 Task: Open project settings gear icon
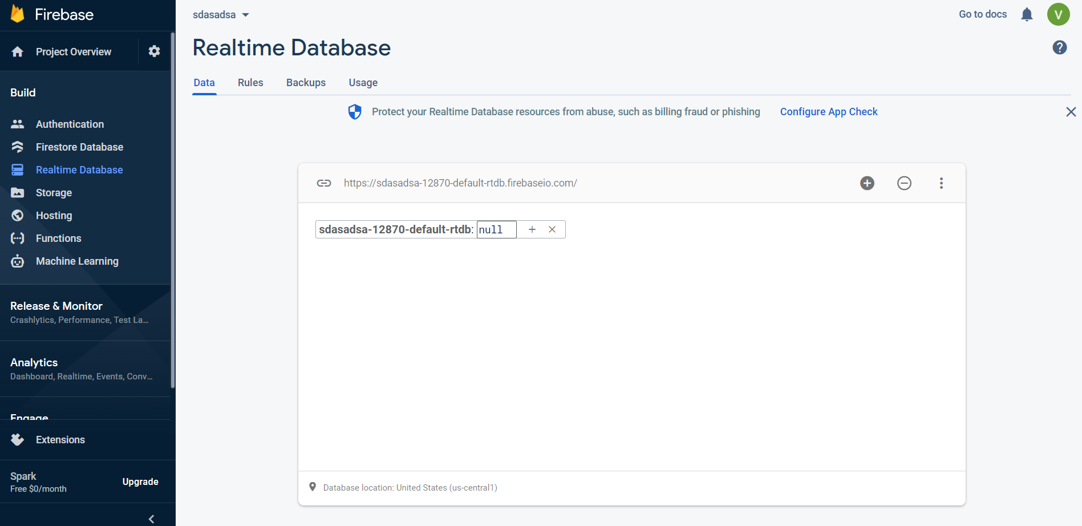pyautogui.click(x=154, y=51)
